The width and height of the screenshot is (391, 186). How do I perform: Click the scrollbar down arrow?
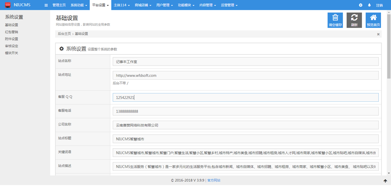click(x=389, y=173)
